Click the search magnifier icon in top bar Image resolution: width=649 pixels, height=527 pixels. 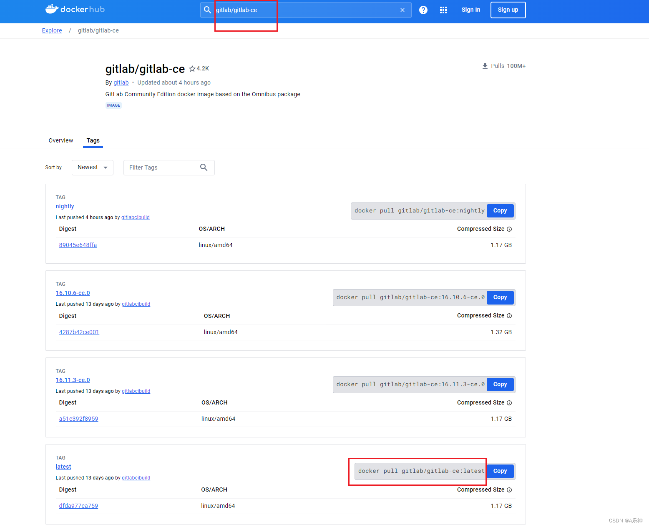tap(207, 10)
